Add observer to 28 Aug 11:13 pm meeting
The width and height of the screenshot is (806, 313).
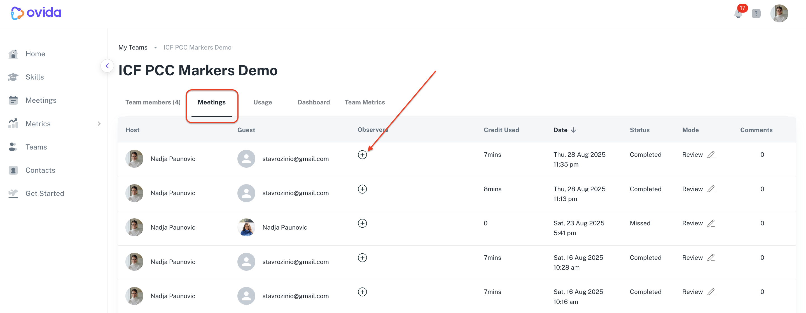pyautogui.click(x=362, y=189)
